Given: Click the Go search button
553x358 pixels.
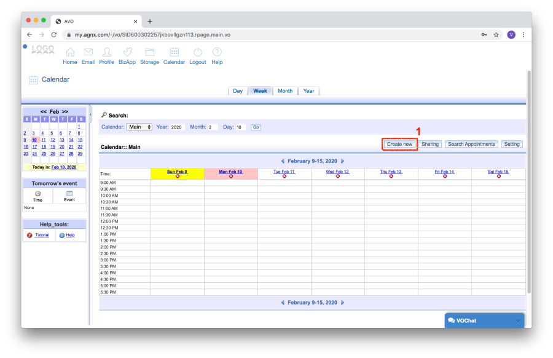Looking at the screenshot, I should [256, 127].
